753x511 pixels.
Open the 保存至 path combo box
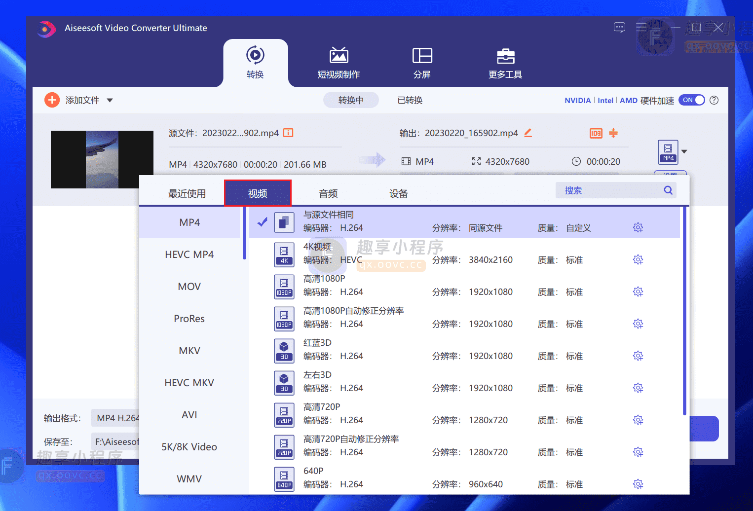tap(115, 442)
